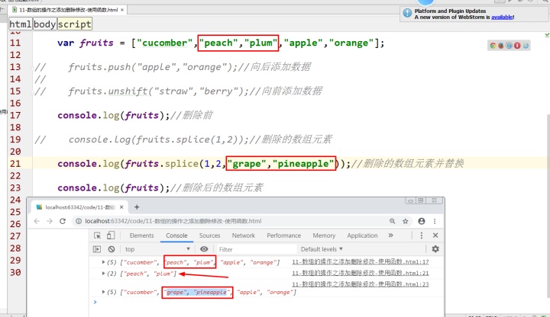The height and width of the screenshot is (317, 550).
Task: Expand the (2) peach plum array
Action: [103, 274]
